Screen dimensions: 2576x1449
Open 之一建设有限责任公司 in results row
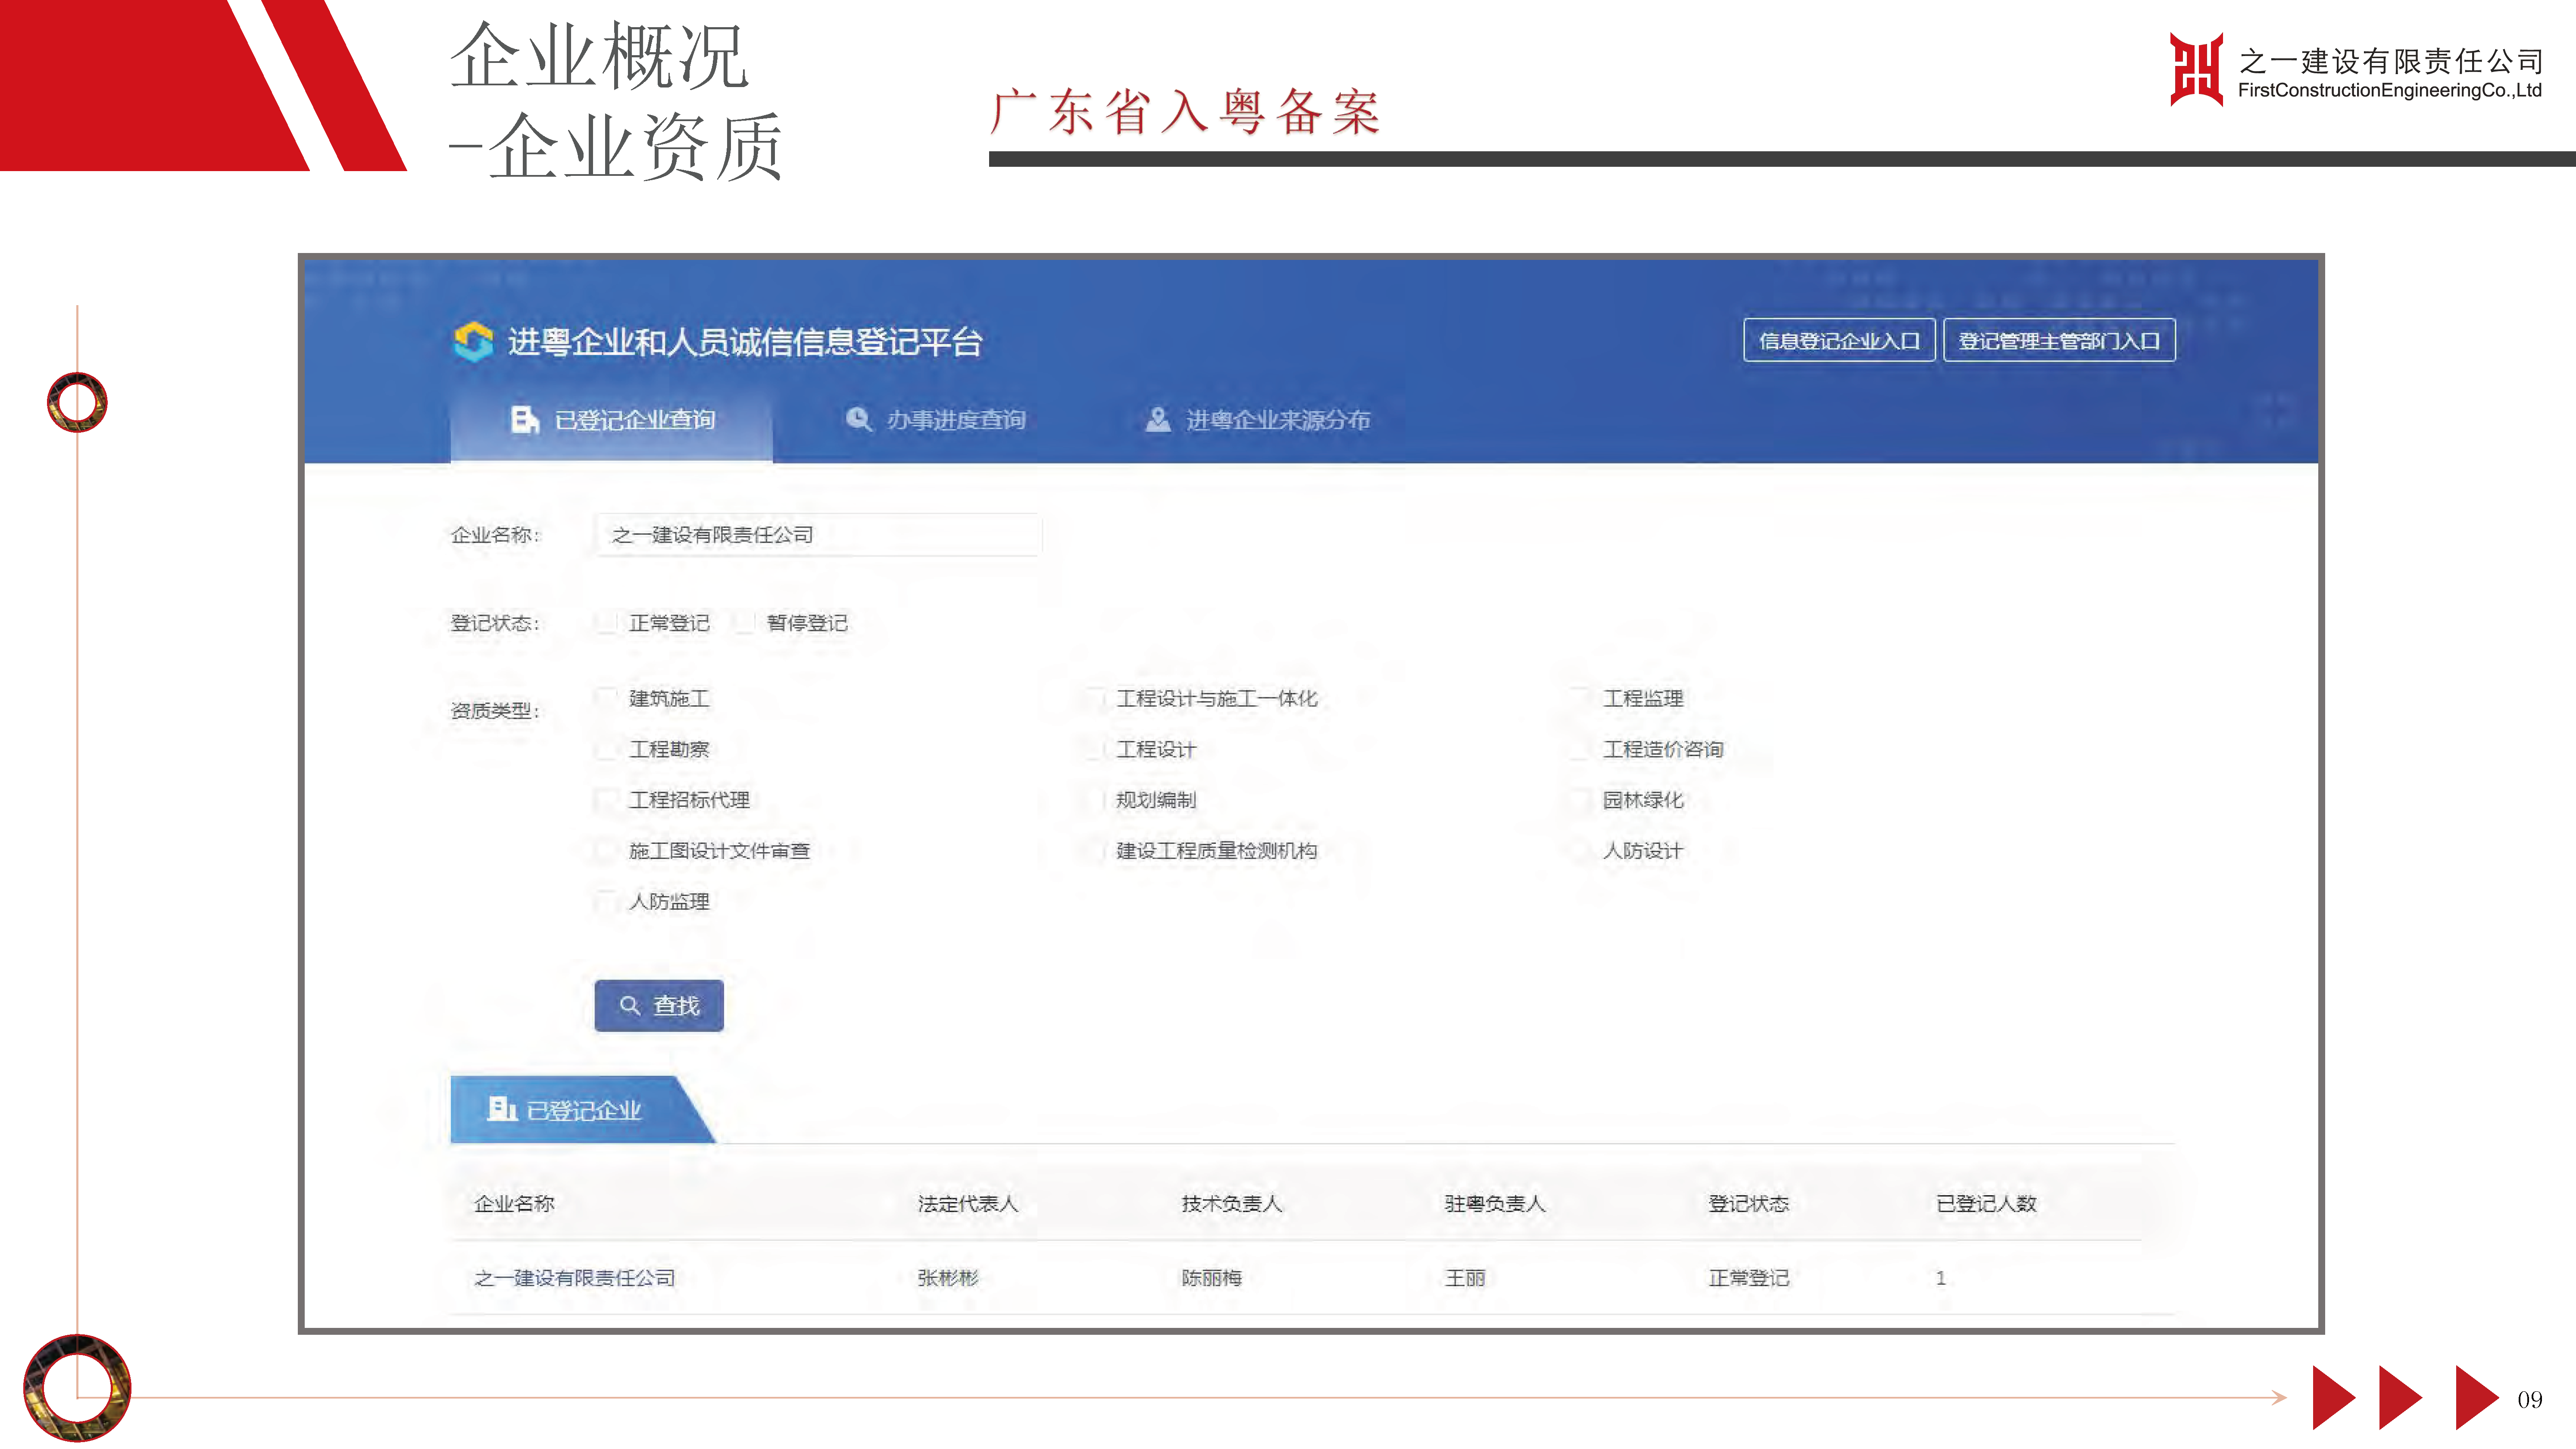(575, 1278)
